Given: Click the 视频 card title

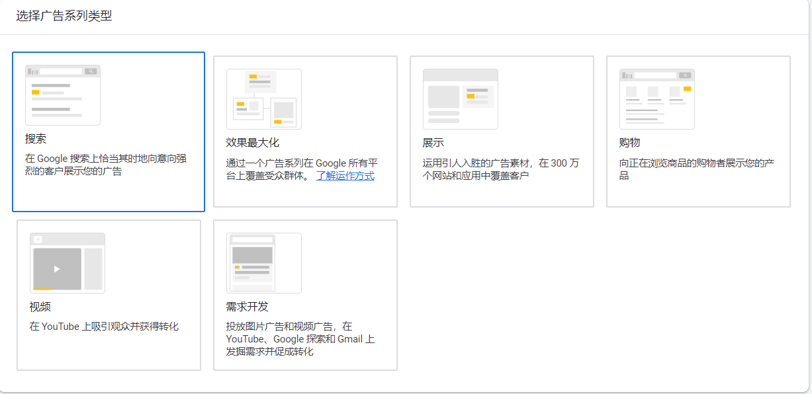Looking at the screenshot, I should pos(40,307).
